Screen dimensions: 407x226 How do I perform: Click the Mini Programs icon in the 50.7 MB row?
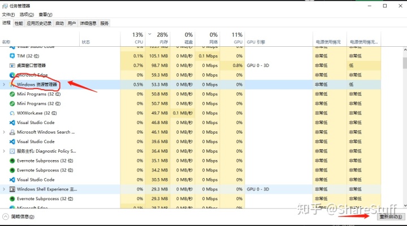click(x=12, y=104)
